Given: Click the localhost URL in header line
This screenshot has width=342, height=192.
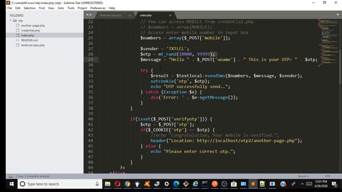Looking at the screenshot, I should point(246,141).
